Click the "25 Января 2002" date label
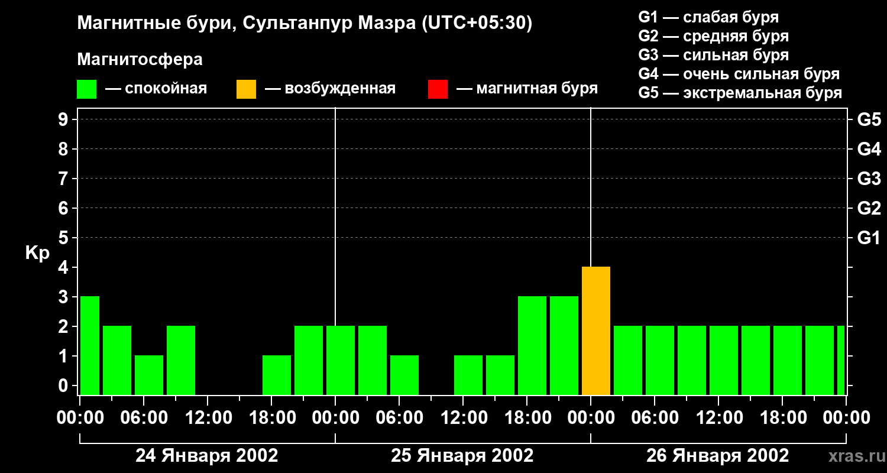Viewport: 887px width, 473px height. [x=462, y=456]
